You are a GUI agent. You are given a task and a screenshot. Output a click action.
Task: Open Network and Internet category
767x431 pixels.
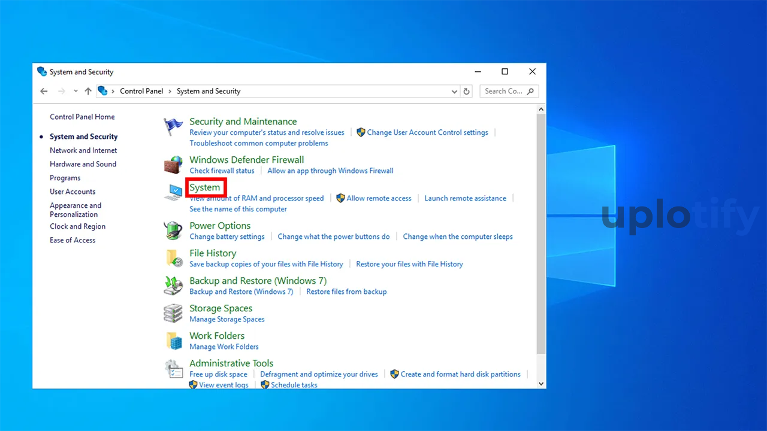click(83, 150)
